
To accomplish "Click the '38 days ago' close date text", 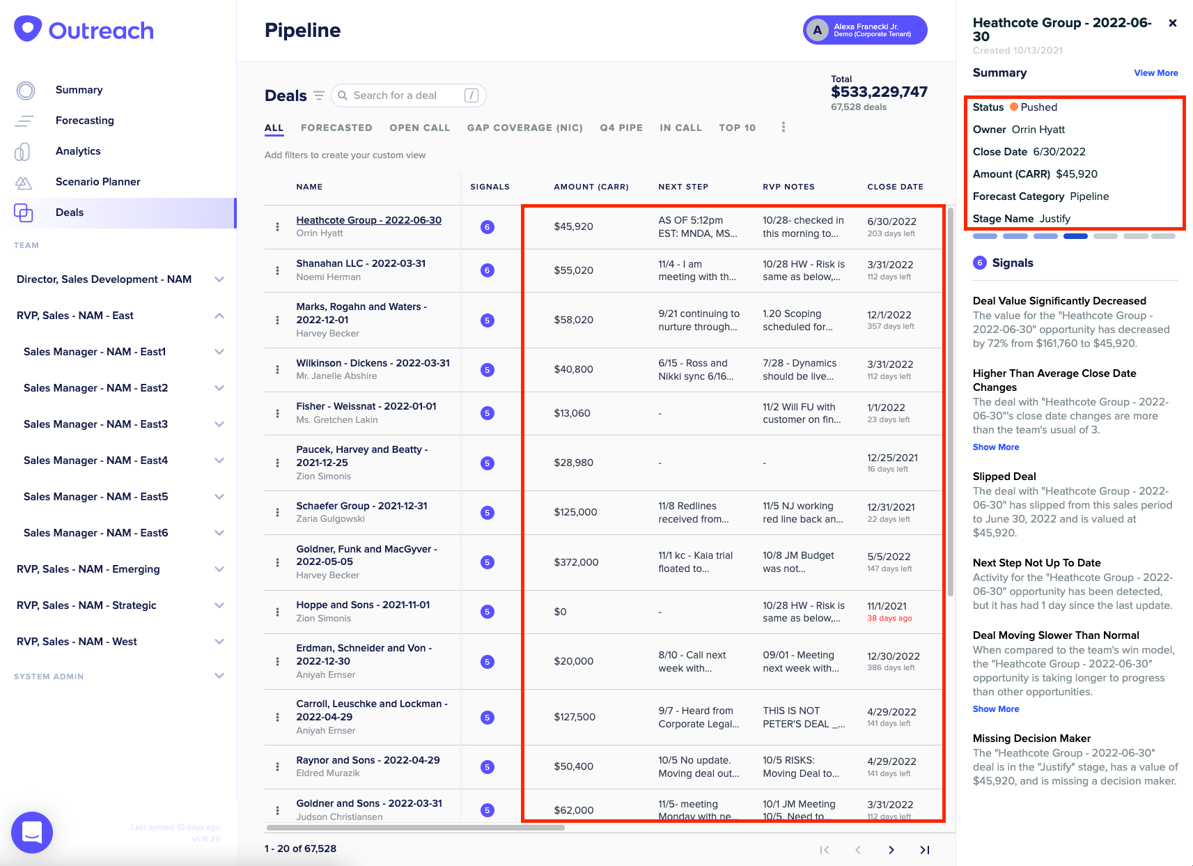I will tap(889, 619).
